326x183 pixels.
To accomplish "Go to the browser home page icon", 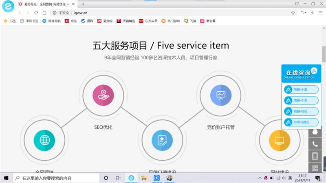I will pos(44,13).
